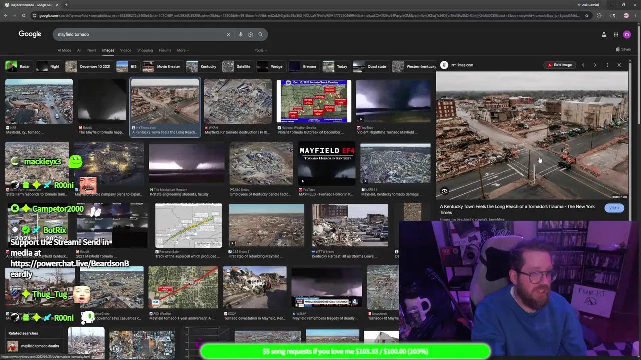Switch to the Forums tab
Screen dimensions: 641x360
(165, 50)
